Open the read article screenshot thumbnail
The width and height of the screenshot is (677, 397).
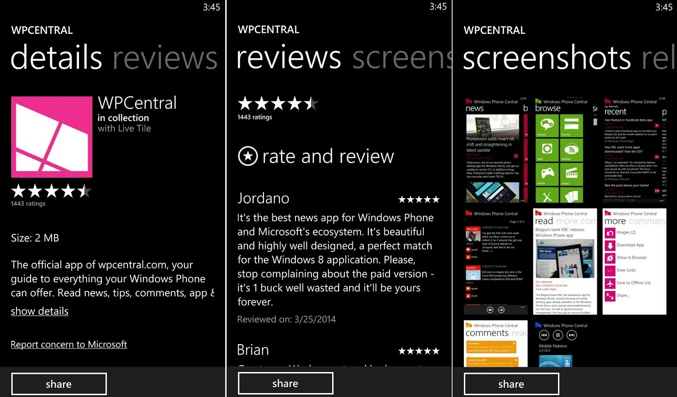click(565, 261)
